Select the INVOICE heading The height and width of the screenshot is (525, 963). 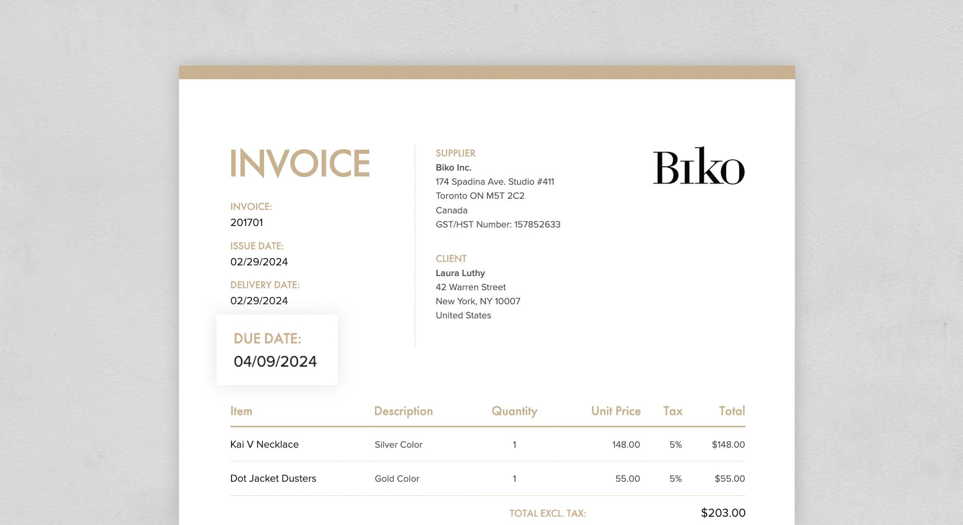pos(301,163)
